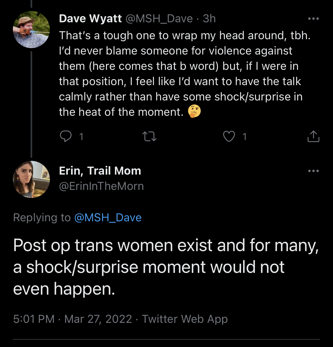
Task: Click the @MSH_Dave handle beside Dave's name
Action: 159,19
